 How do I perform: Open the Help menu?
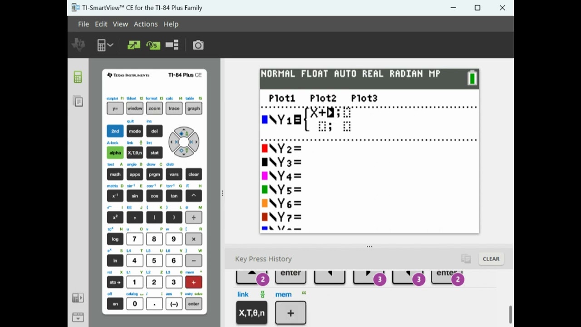pos(171,24)
